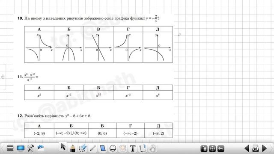Click the dark target crosshair icon

pos(212,148)
